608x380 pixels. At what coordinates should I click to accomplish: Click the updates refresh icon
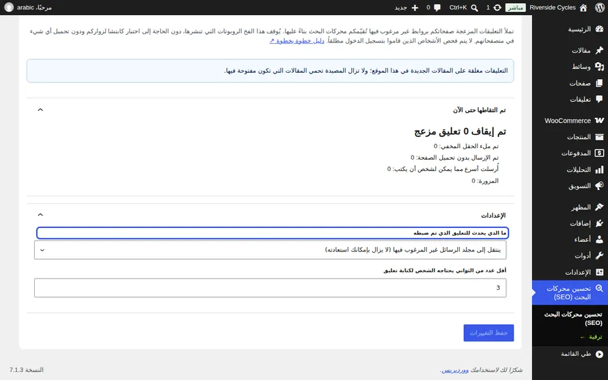point(498,8)
